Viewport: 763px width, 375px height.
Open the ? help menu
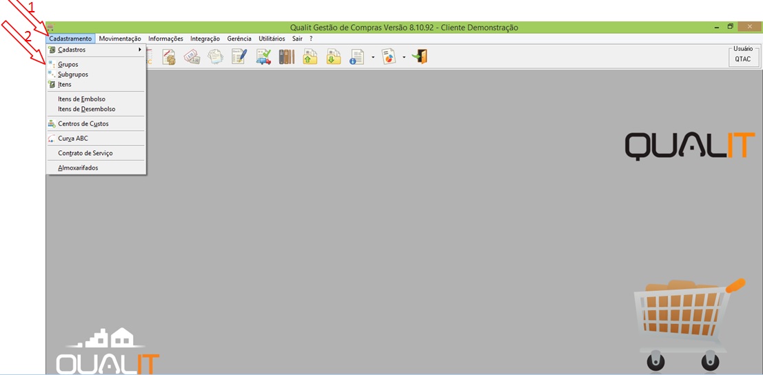[311, 39]
